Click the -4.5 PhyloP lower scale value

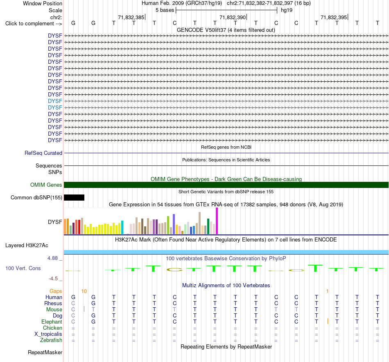[x=53, y=279]
